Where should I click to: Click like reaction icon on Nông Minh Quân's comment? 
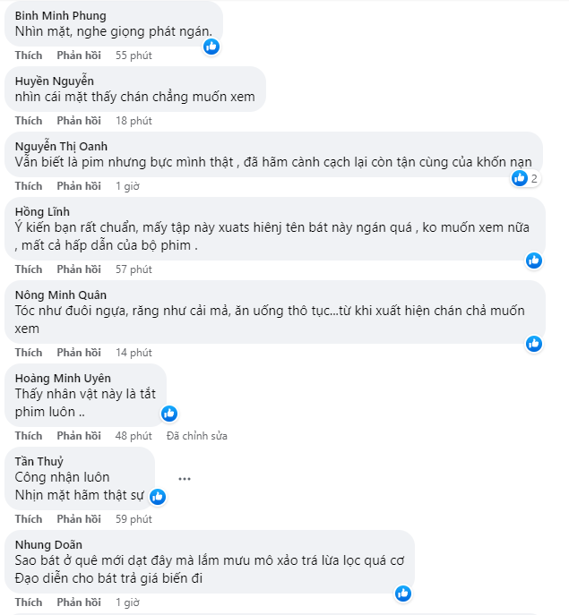tap(534, 343)
